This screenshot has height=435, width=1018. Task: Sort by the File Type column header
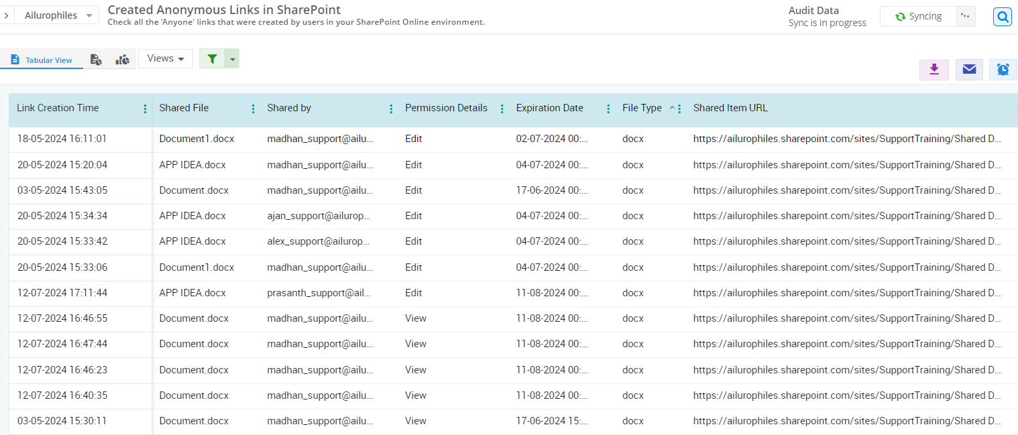[x=642, y=108]
